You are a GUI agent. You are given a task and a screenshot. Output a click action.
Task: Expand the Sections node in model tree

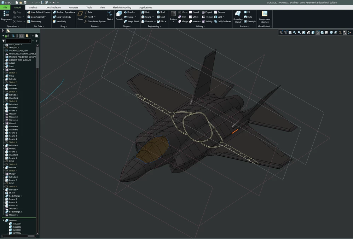(4, 221)
